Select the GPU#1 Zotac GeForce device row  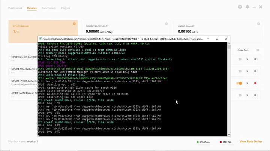[23, 71]
